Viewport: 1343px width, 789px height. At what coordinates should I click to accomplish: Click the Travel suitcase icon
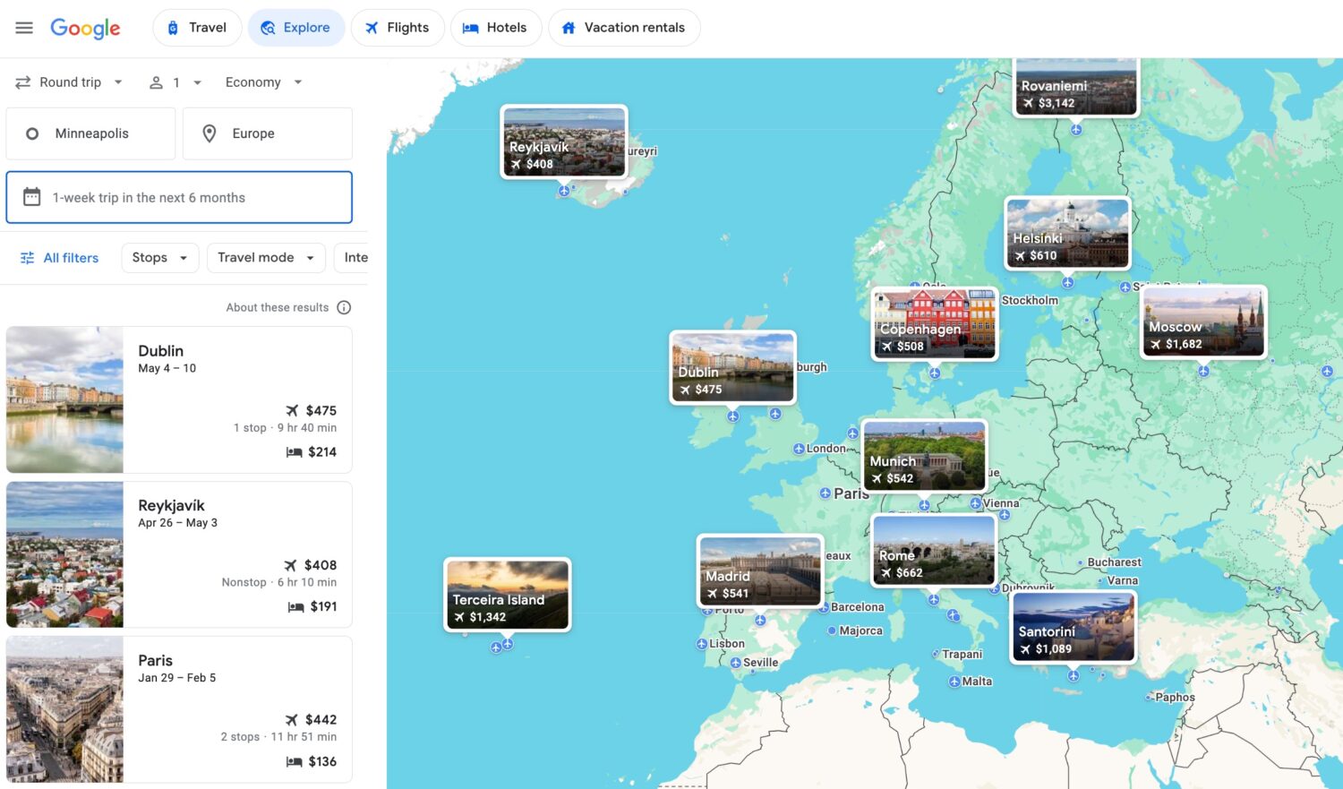[x=173, y=27]
